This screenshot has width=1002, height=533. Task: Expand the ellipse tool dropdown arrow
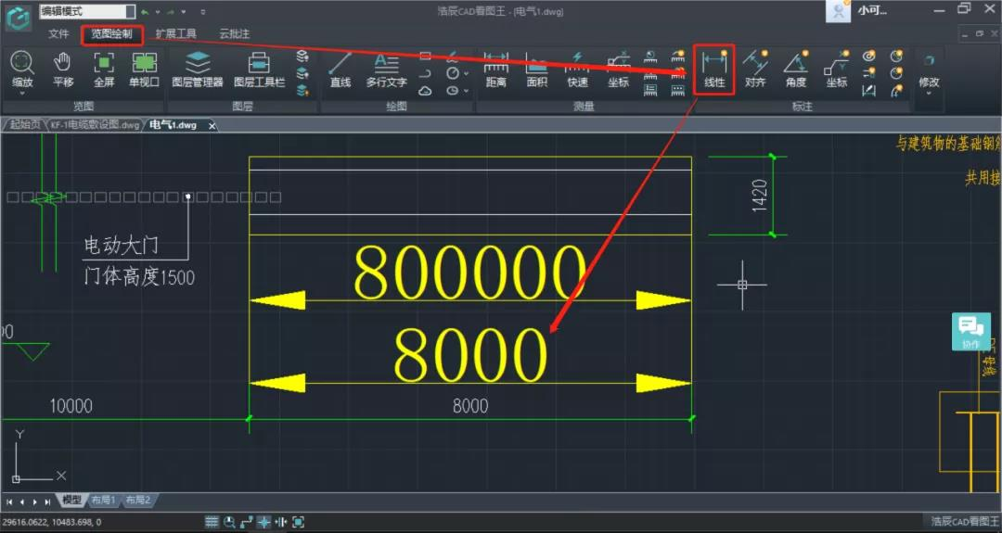point(466,91)
